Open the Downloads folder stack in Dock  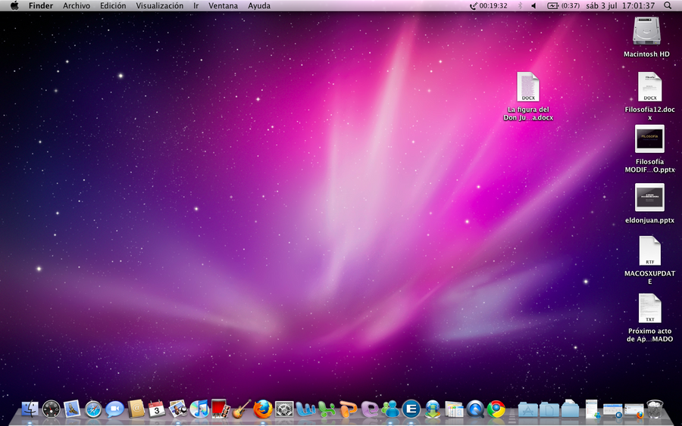click(x=570, y=409)
